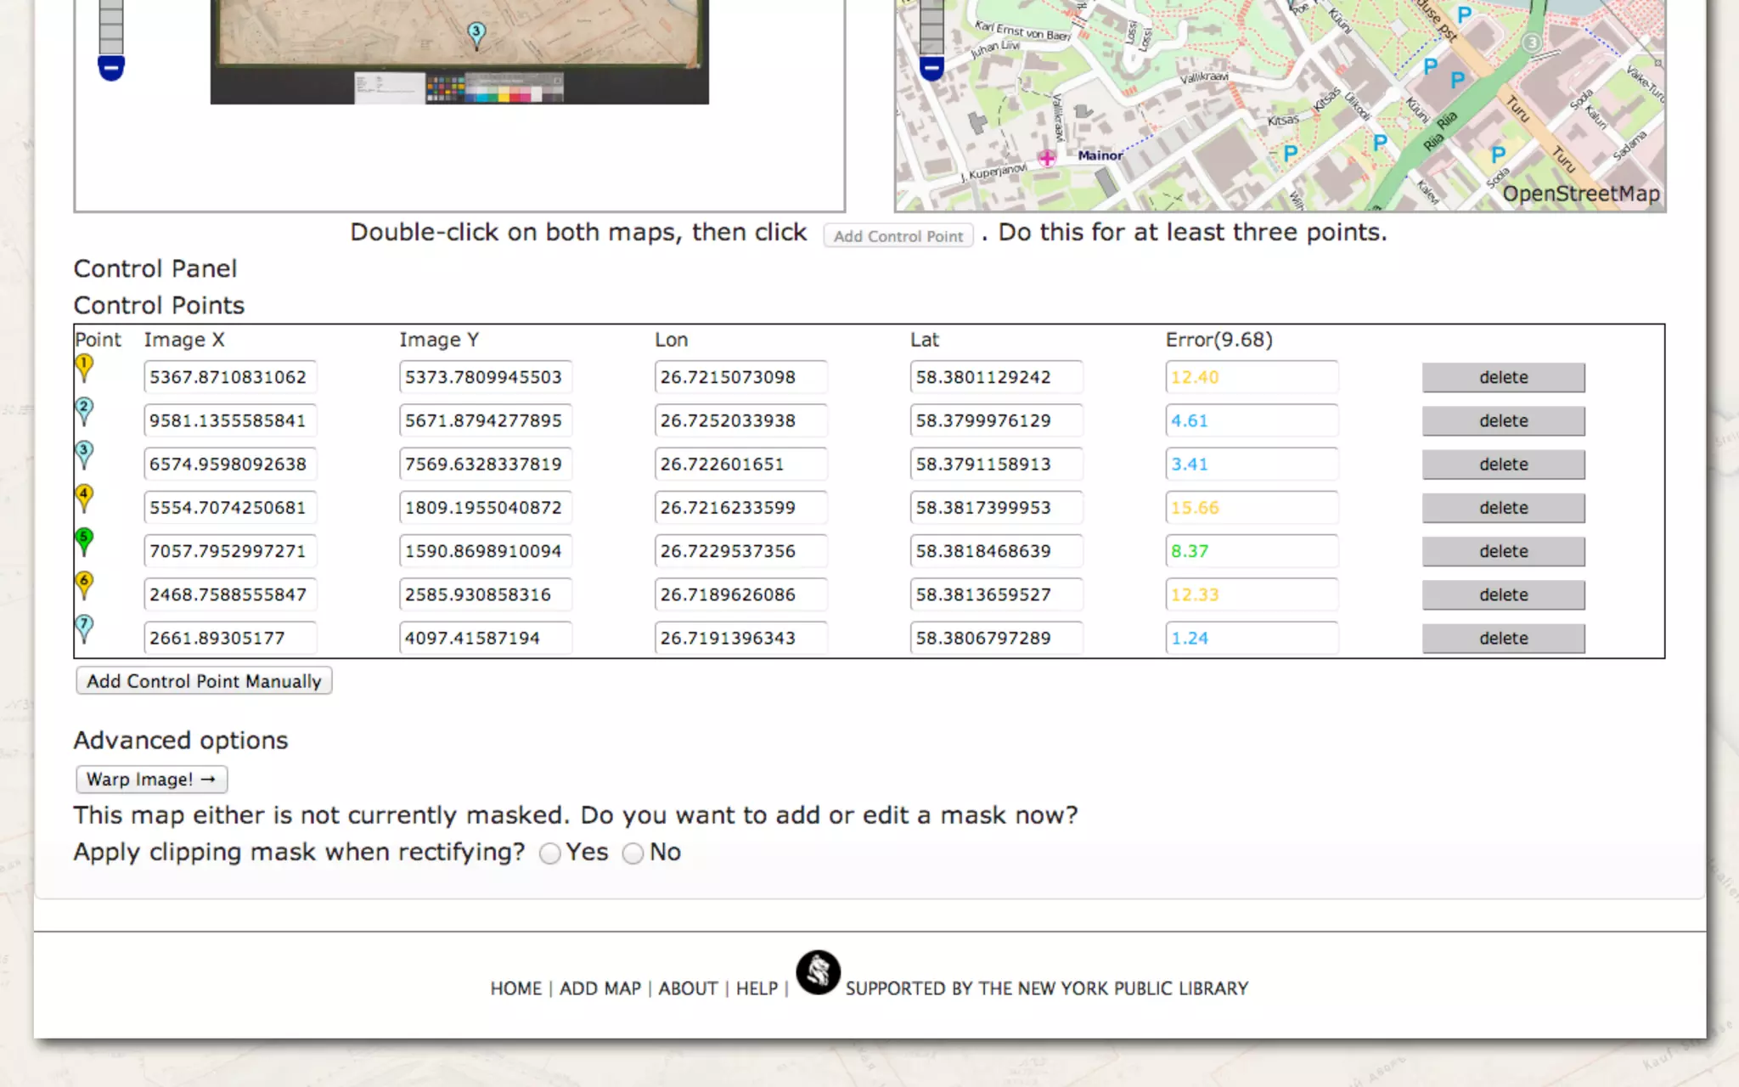Viewport: 1739px width, 1087px height.
Task: Open the ADD MAP footer link
Action: click(599, 988)
